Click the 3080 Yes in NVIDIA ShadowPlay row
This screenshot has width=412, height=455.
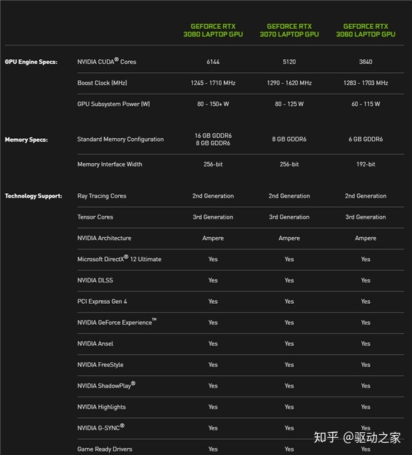tap(213, 386)
